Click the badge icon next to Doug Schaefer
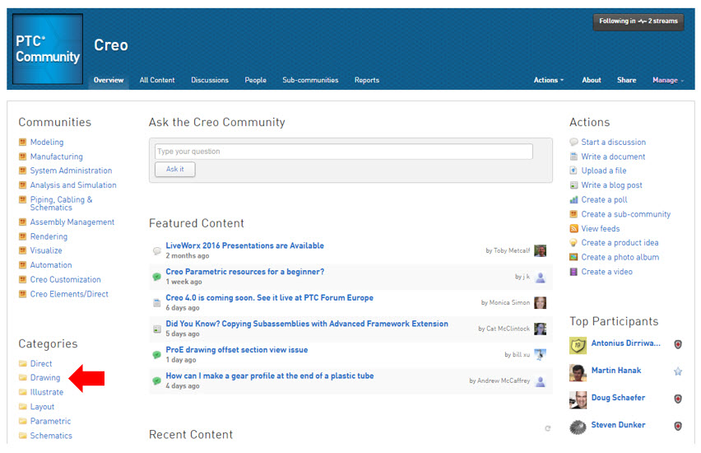 click(678, 399)
